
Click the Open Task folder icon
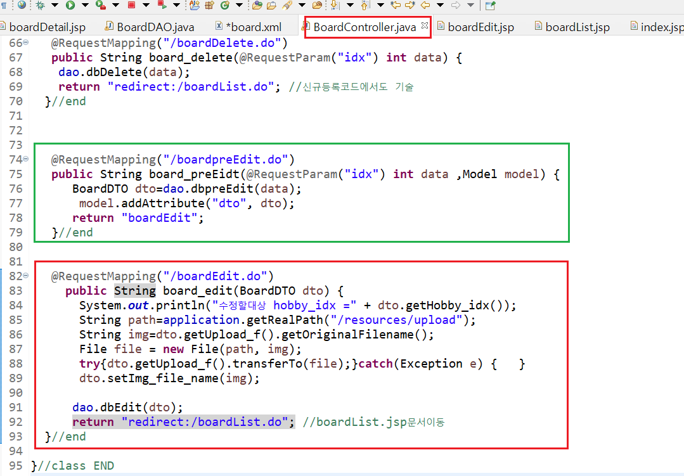272,5
